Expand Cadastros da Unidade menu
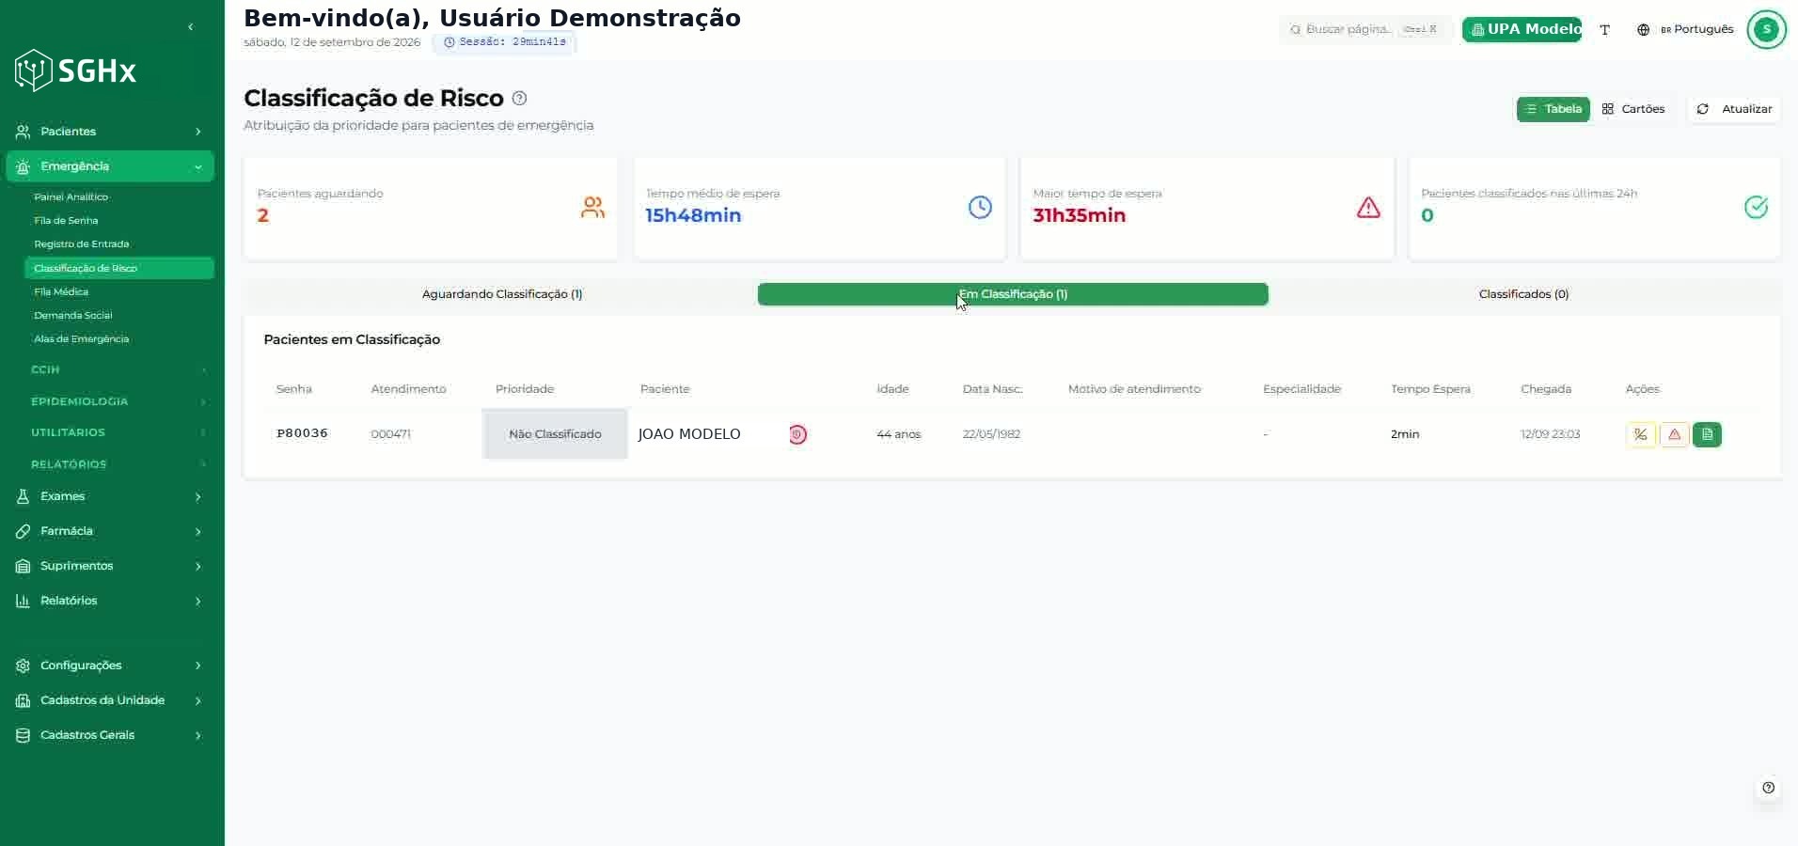Screen dimensions: 1798x846 click(110, 700)
